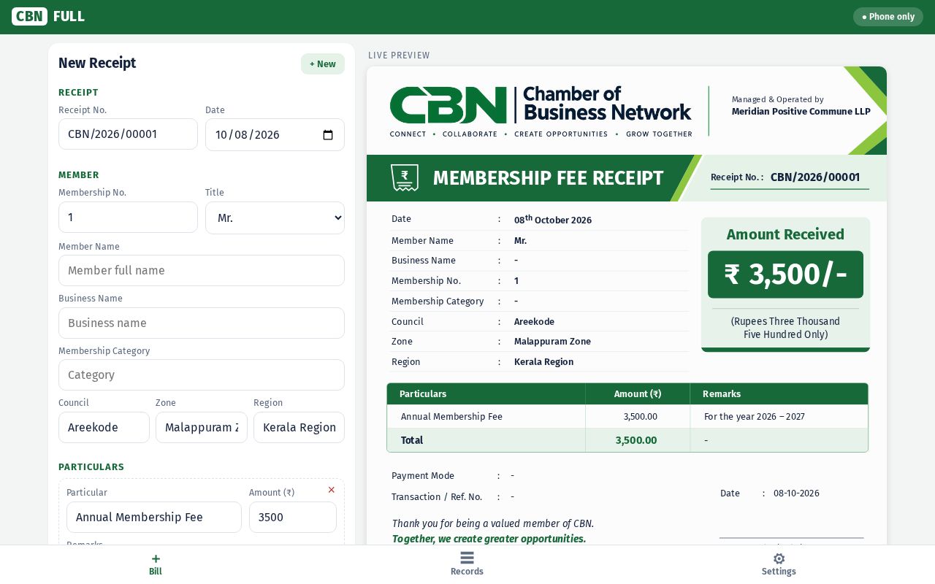
Task: Click the New Receipt heading
Action: click(x=97, y=63)
